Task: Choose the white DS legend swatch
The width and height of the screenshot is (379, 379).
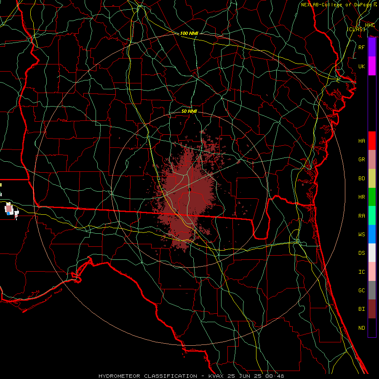Action: tap(372, 253)
